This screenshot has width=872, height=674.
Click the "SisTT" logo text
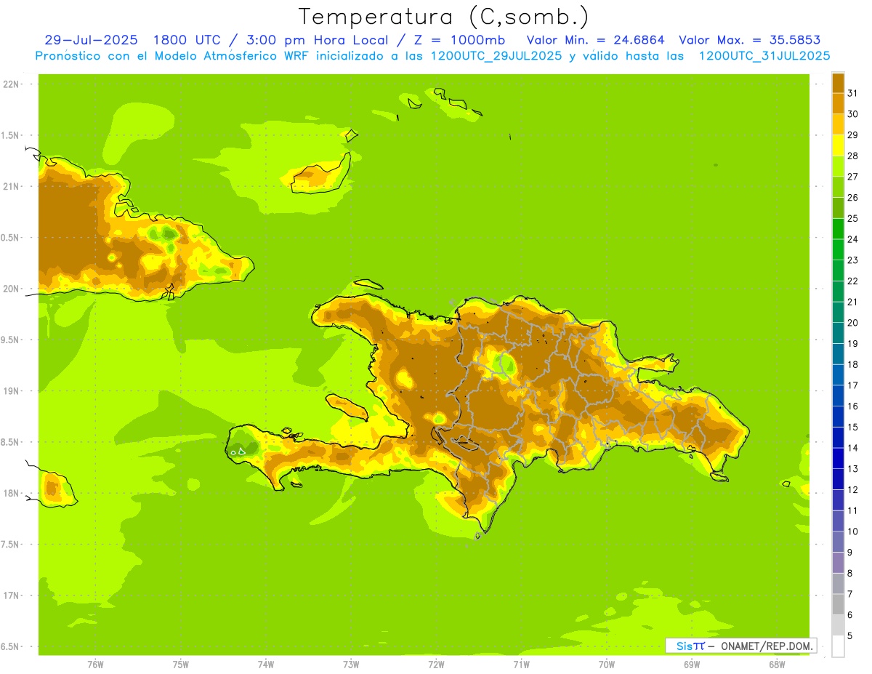coord(690,646)
